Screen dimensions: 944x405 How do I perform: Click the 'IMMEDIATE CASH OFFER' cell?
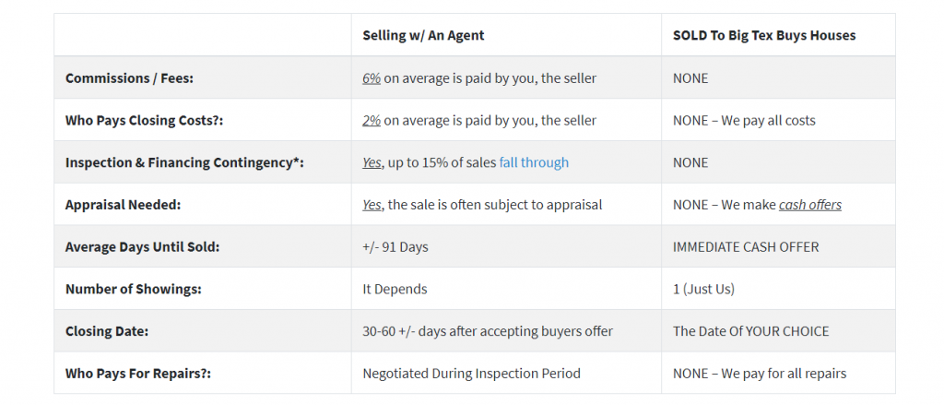pos(746,247)
